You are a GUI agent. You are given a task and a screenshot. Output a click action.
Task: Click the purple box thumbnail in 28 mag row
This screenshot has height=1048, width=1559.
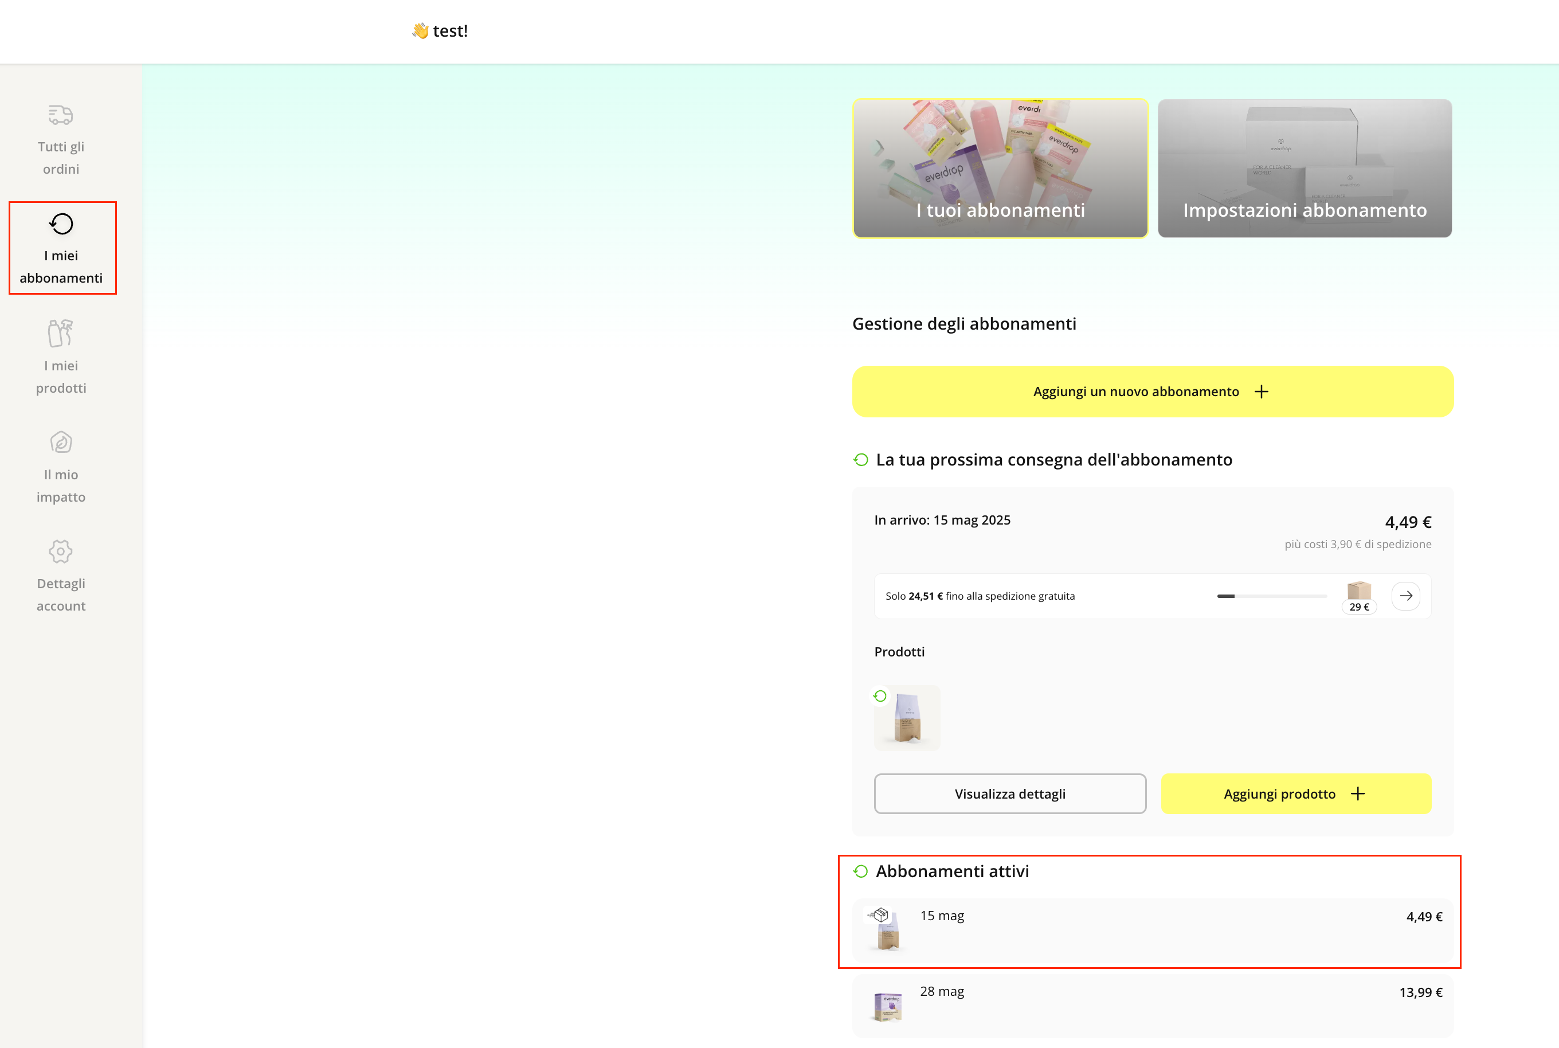pyautogui.click(x=887, y=1007)
